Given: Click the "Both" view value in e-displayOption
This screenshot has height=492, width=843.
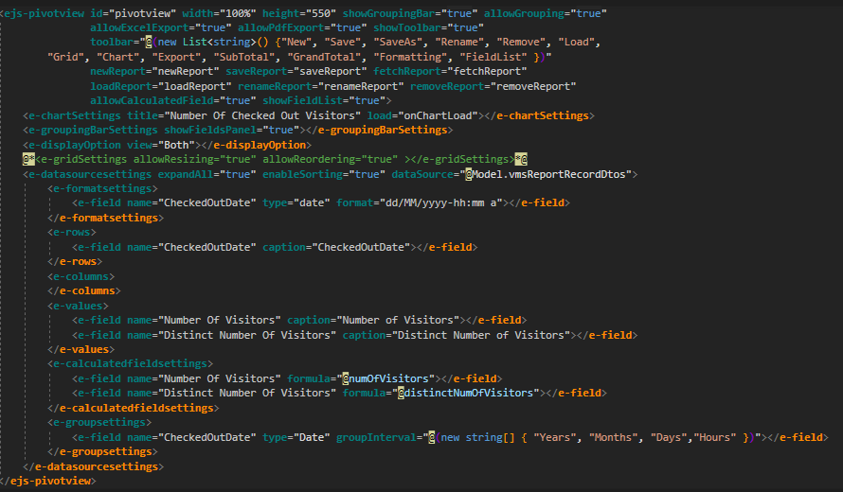Looking at the screenshot, I should 177,145.
